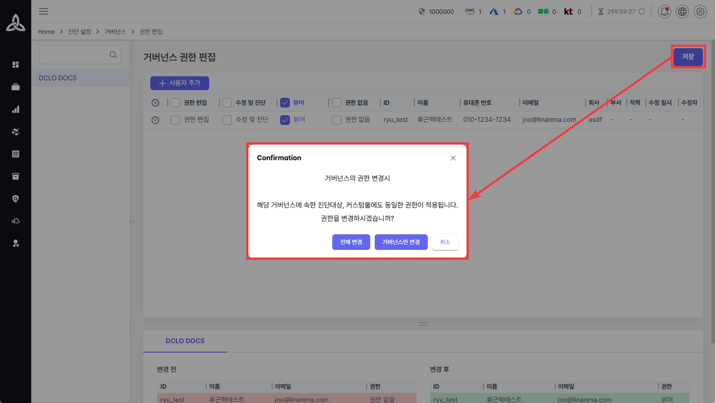This screenshot has height=403, width=715.
Task: Click the notification bell icon
Action: (664, 12)
